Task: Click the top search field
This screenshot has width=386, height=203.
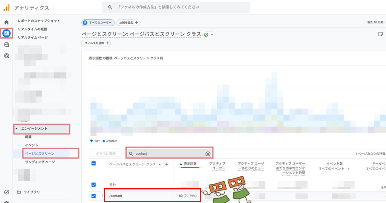Action: [176, 7]
